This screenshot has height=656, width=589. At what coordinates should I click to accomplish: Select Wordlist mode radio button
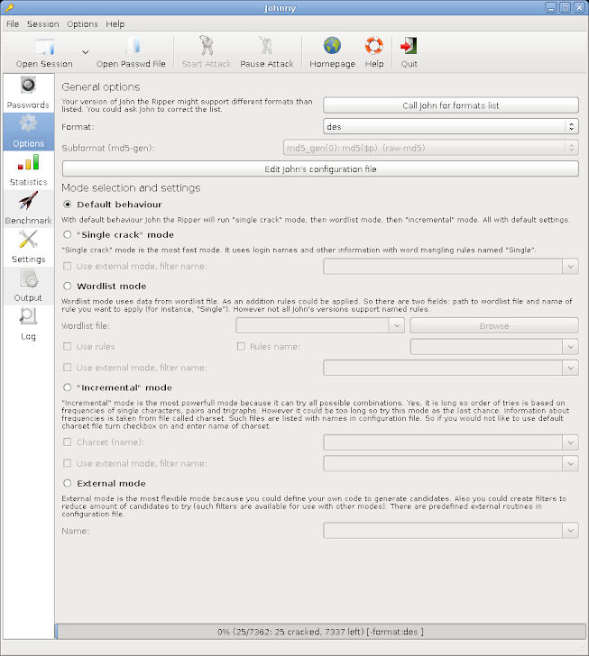68,287
